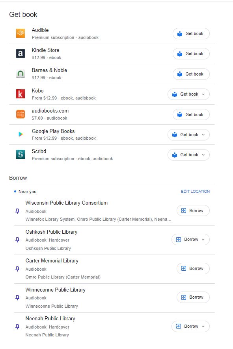This screenshot has height=349, width=233.
Task: Click the audiobooks.com orange icon
Action: click(20, 114)
